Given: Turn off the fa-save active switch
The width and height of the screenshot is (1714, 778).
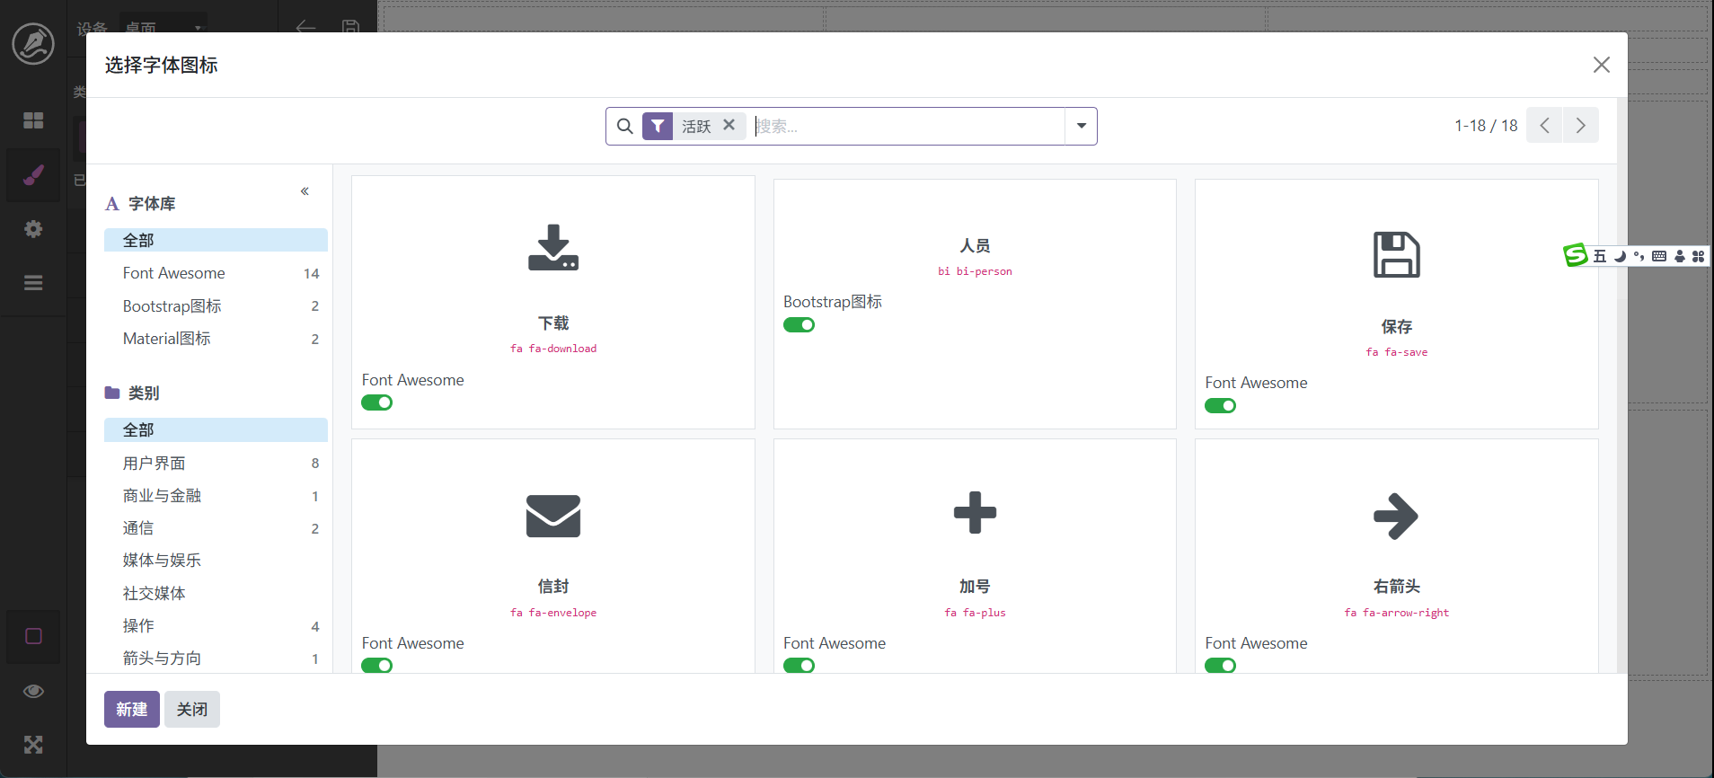Looking at the screenshot, I should point(1220,406).
